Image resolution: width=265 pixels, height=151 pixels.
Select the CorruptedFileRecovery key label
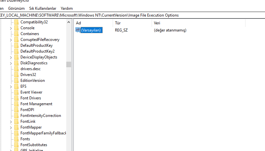[x=40, y=40]
